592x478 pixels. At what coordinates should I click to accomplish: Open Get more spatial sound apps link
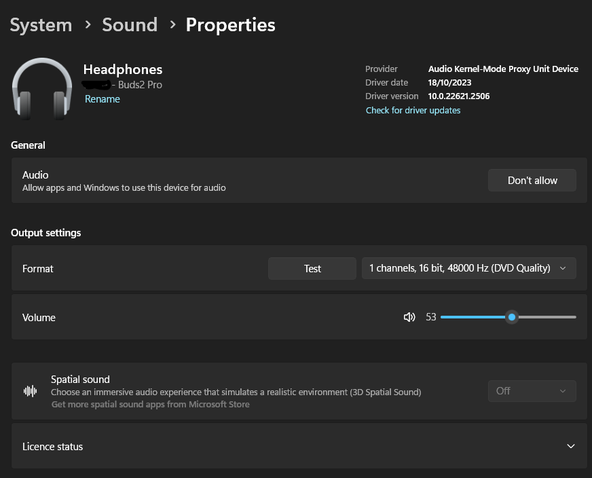[150, 405]
